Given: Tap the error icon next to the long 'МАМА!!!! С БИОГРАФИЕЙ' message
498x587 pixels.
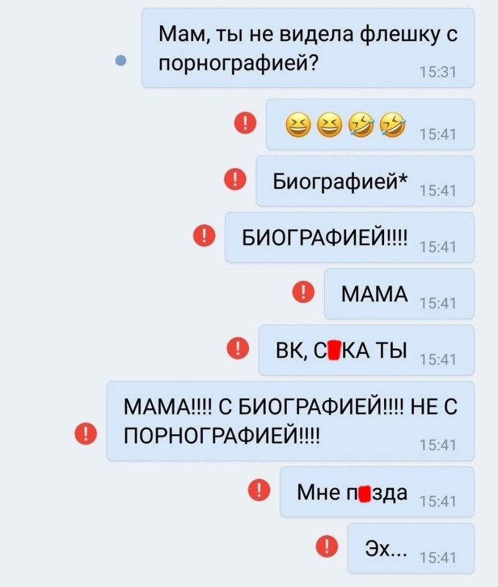Looking at the screenshot, I should tap(86, 434).
